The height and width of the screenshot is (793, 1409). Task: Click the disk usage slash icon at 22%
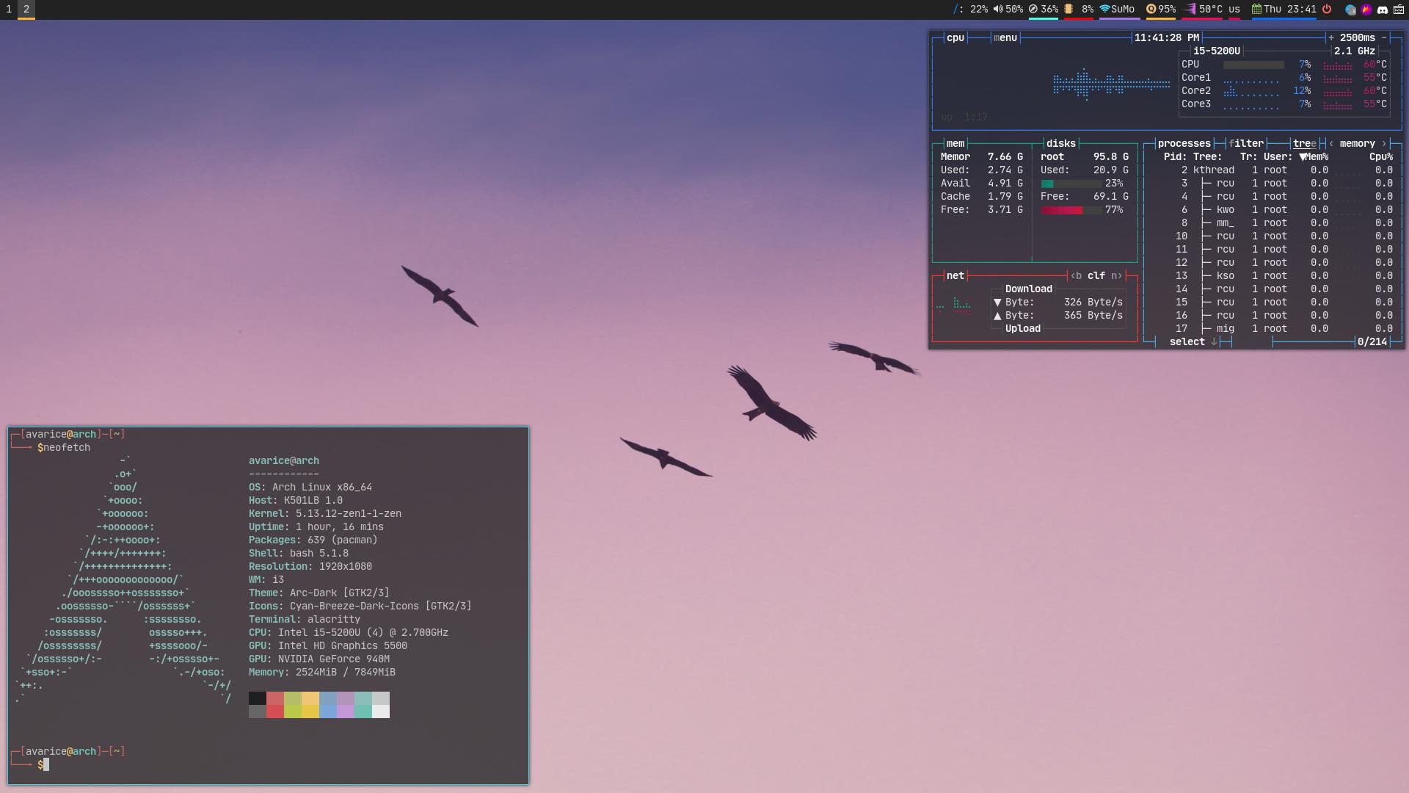tap(957, 10)
